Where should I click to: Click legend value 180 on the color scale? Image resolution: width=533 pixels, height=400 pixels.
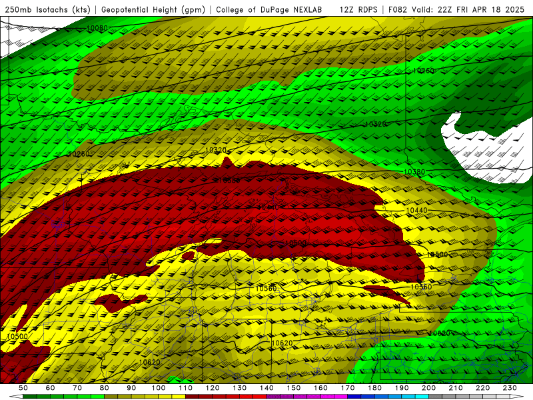374,388
